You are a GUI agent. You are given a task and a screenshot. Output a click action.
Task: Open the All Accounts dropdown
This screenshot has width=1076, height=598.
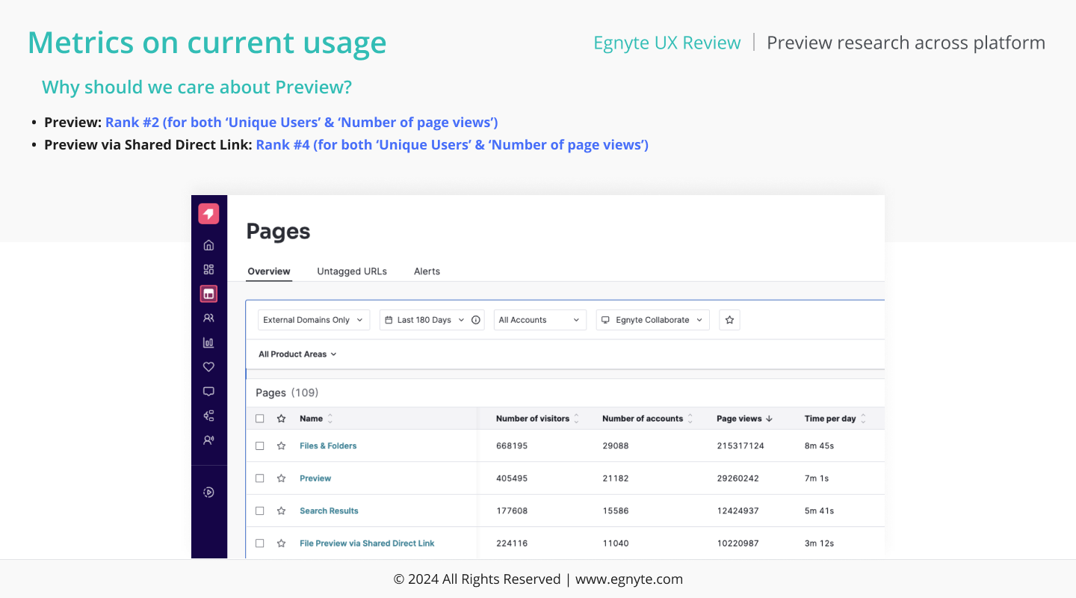540,320
